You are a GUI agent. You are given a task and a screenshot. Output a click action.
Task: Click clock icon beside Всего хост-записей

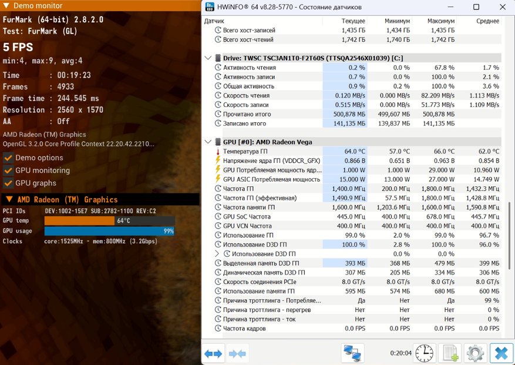[x=218, y=30]
